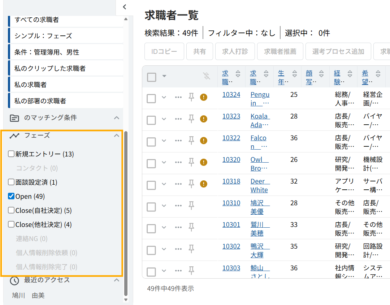Select シンプル：フェーズ in the sidebar
The image size is (390, 305).
[x=43, y=36]
